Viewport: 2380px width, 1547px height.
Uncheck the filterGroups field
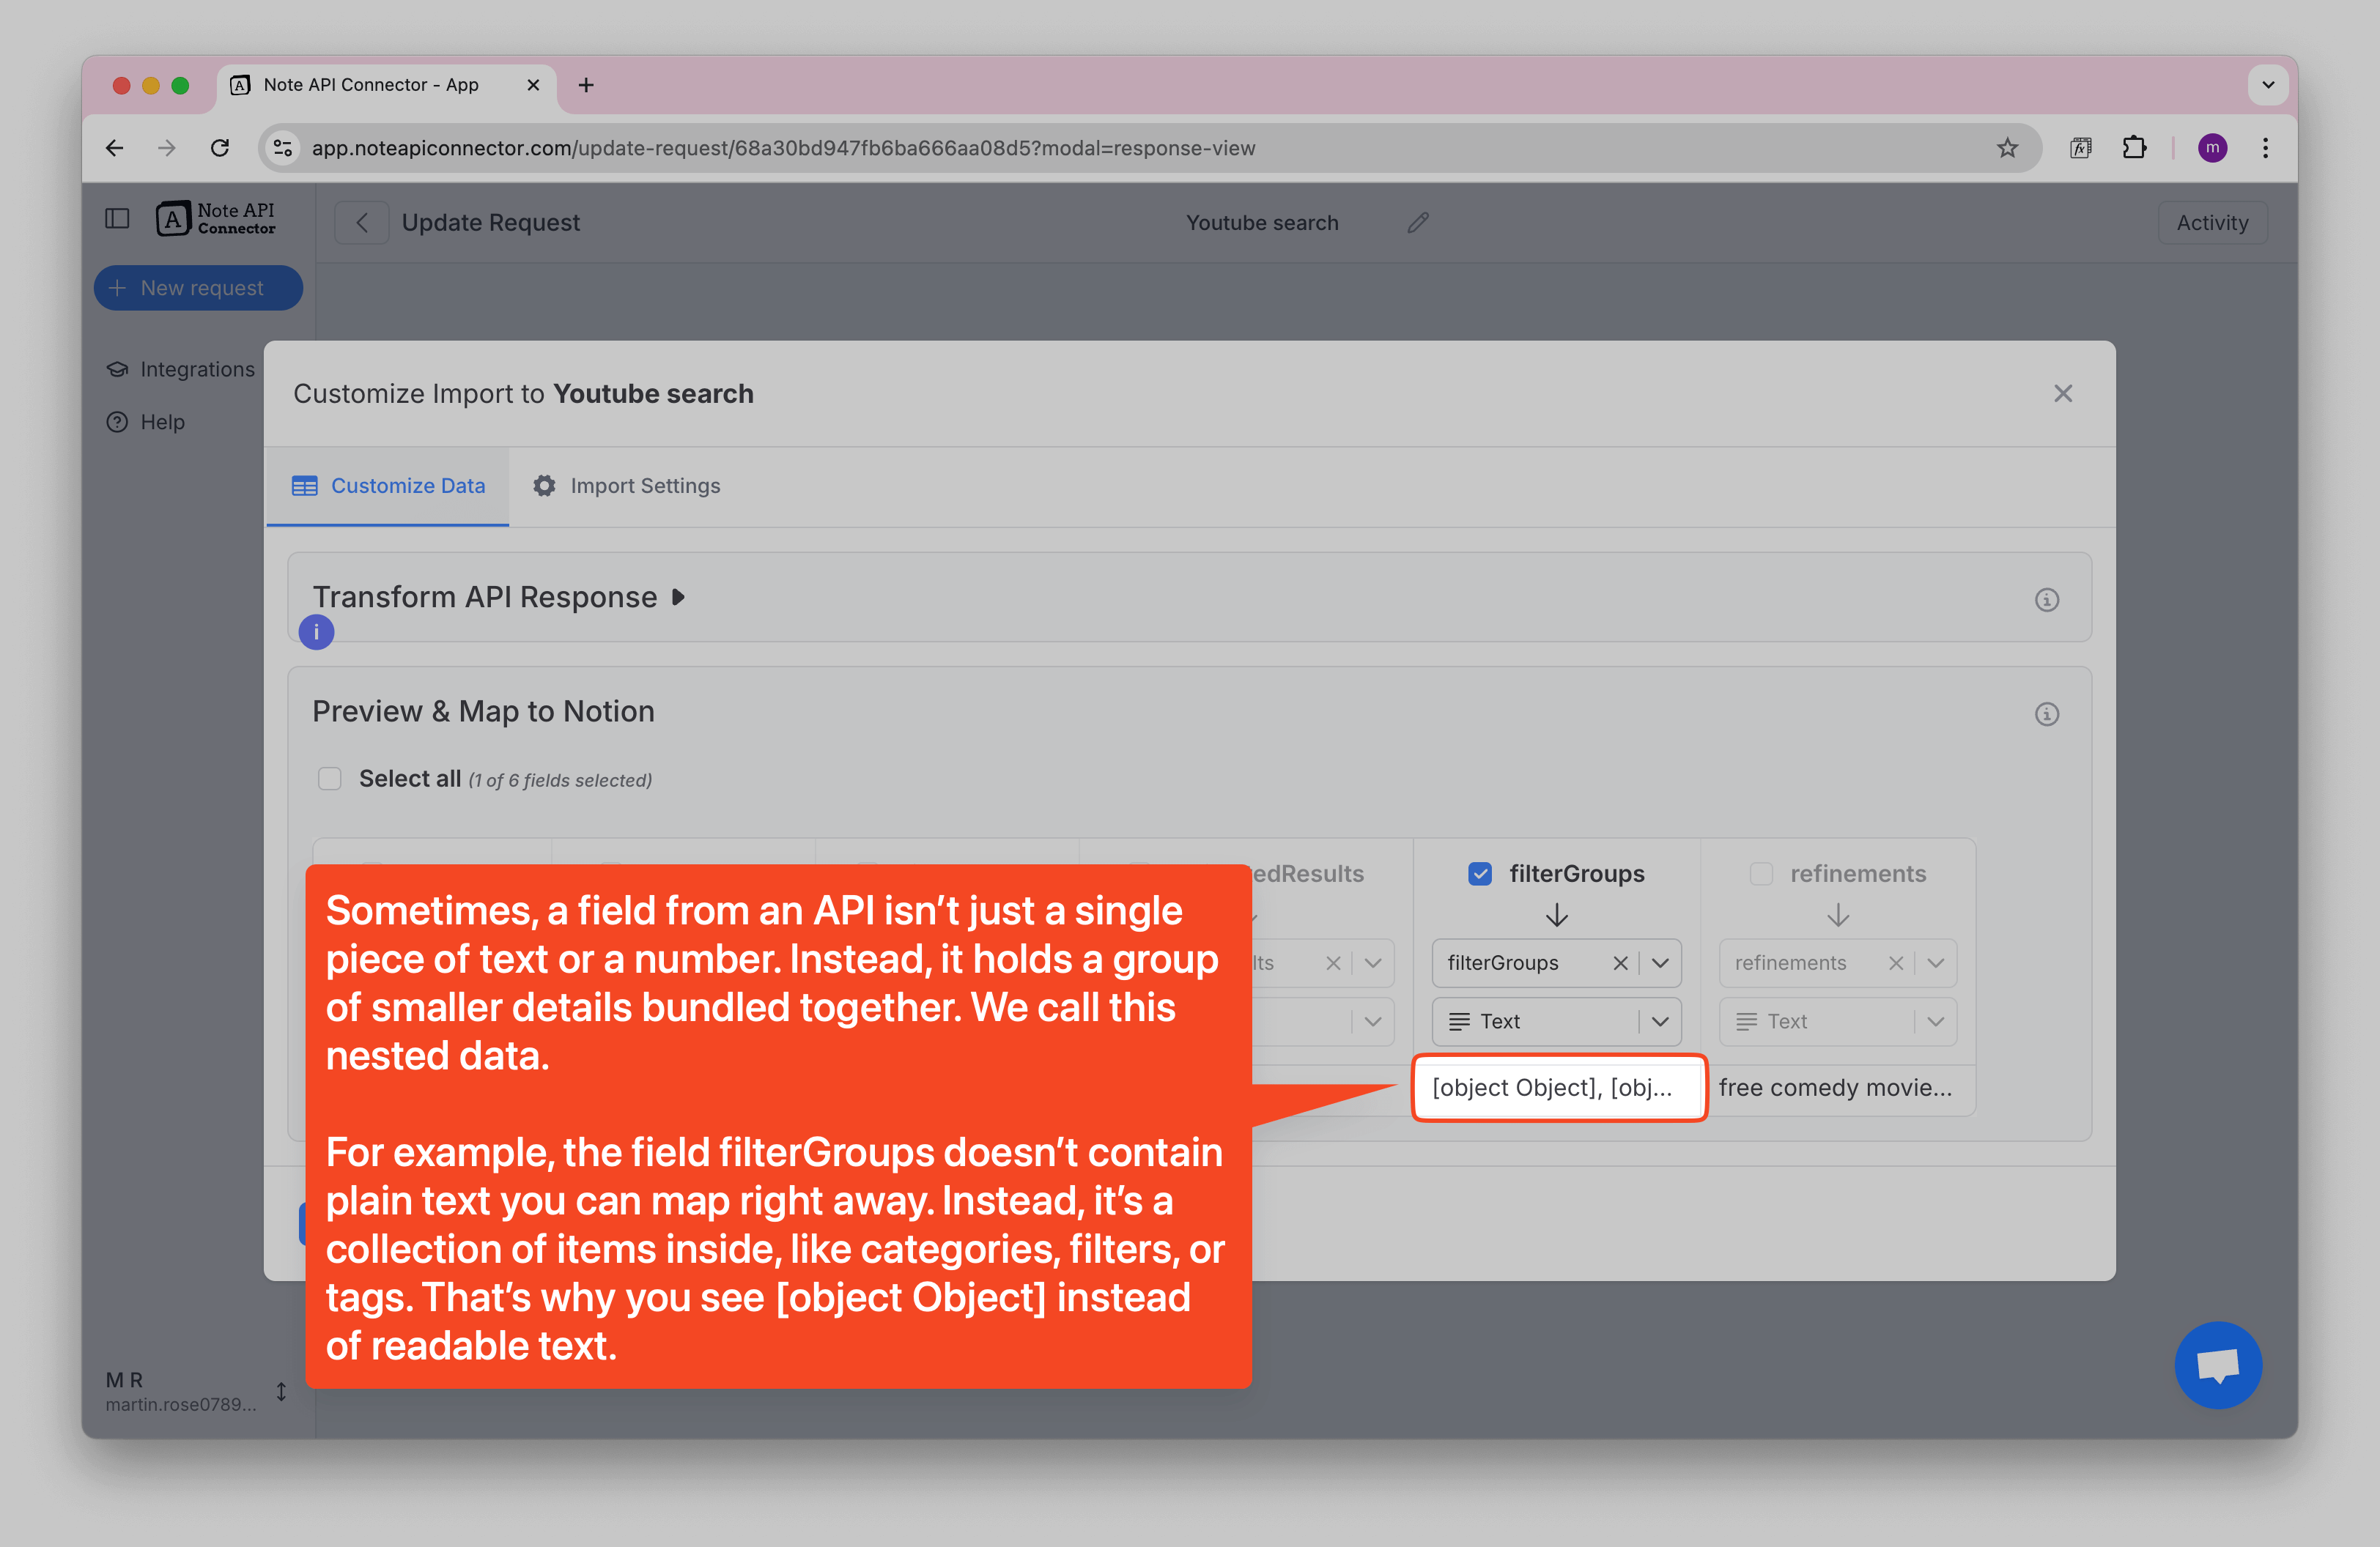click(1480, 873)
